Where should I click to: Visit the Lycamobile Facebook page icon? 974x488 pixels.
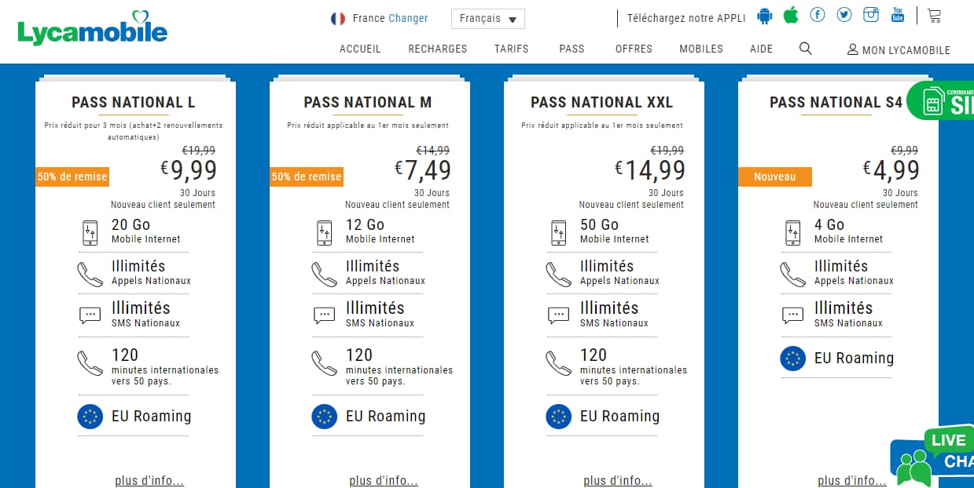(x=818, y=16)
